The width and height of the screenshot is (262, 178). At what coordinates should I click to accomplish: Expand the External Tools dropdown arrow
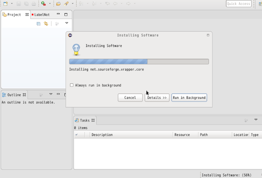coord(50,4)
